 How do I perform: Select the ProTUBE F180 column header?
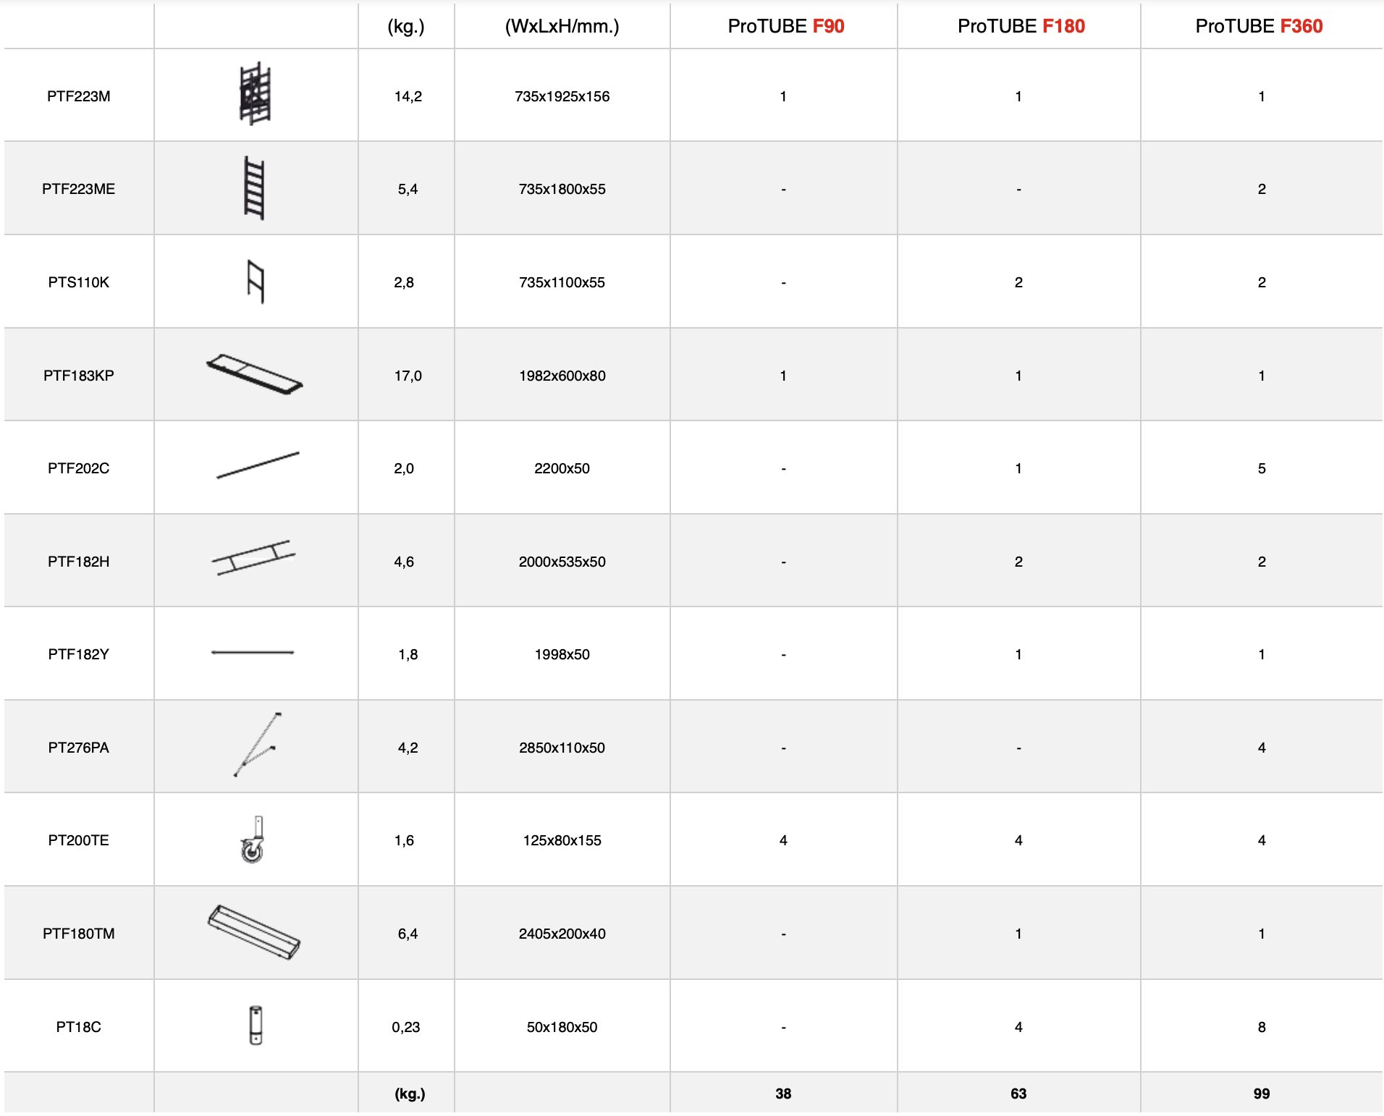pos(1021,26)
